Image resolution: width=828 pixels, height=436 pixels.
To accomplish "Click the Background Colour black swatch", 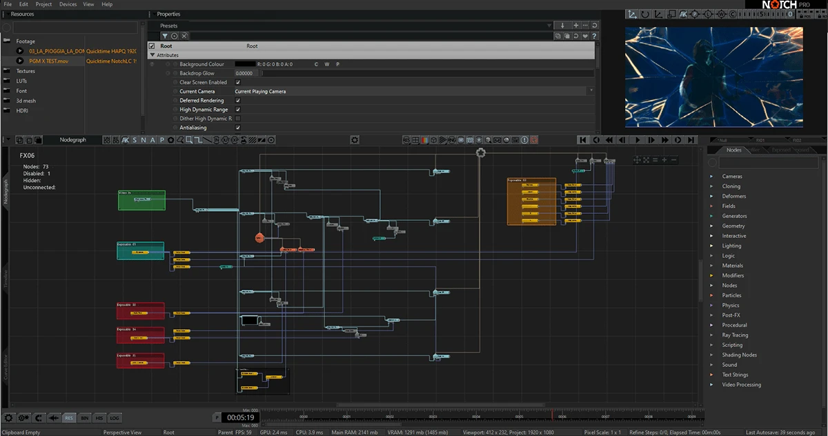I will tap(244, 64).
